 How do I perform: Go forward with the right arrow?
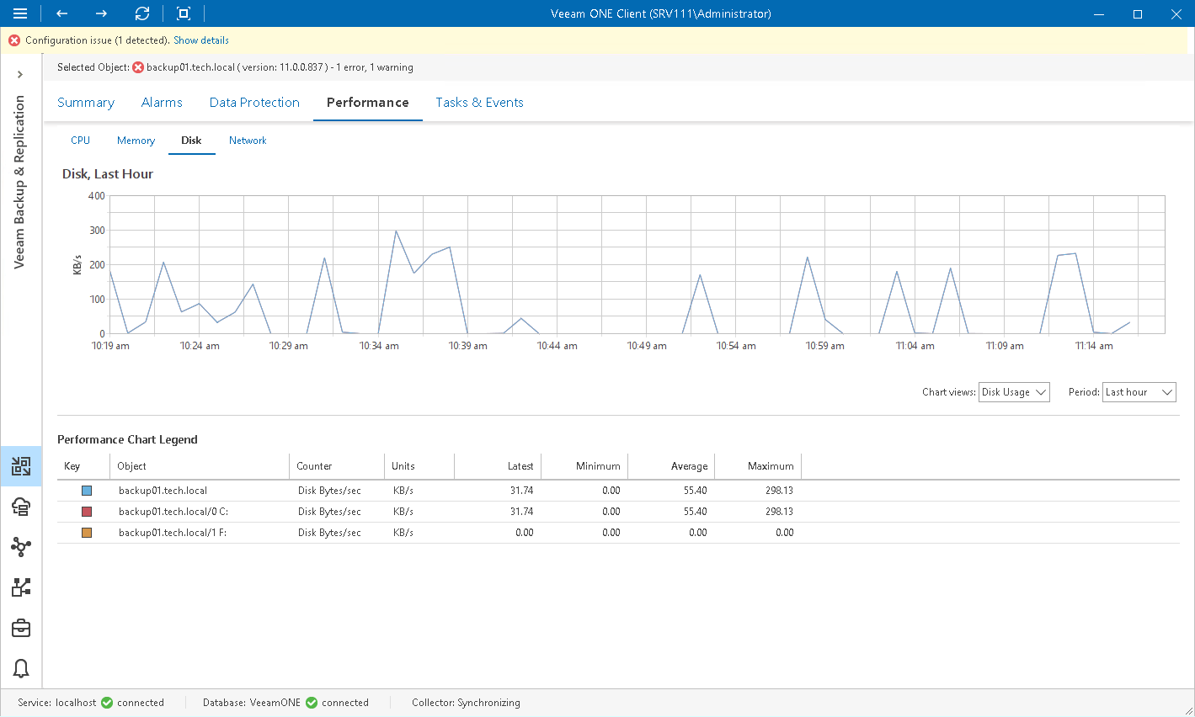(x=101, y=13)
